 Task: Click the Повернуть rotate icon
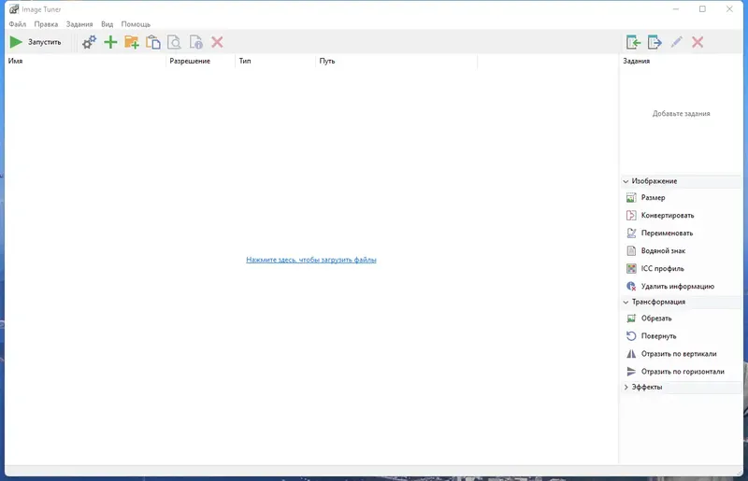click(x=631, y=336)
